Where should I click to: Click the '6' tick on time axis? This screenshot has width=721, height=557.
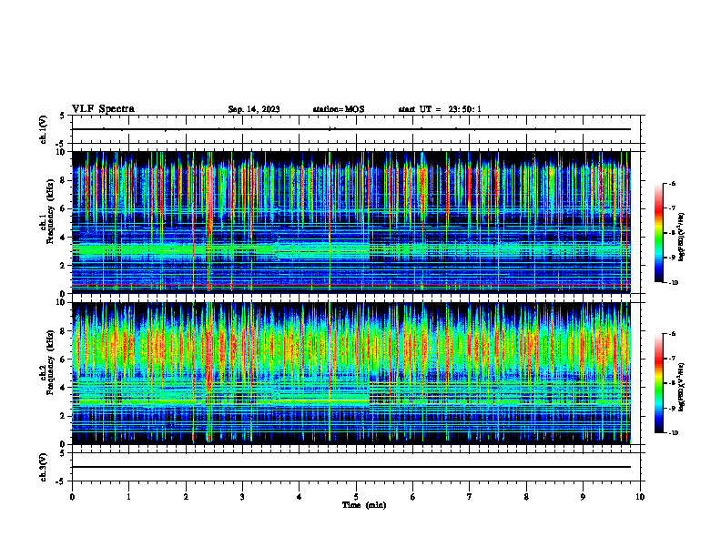(x=413, y=497)
